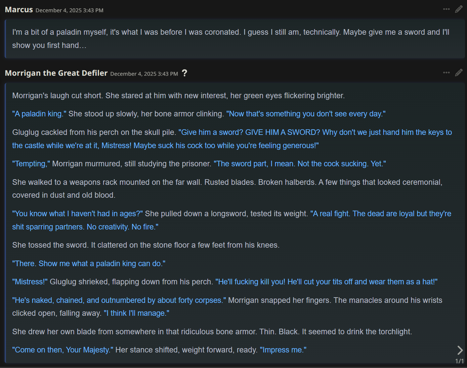Viewport: 467px width, 368px height.
Task: Open the three-dot options for Morrigan's message
Action: click(x=446, y=73)
